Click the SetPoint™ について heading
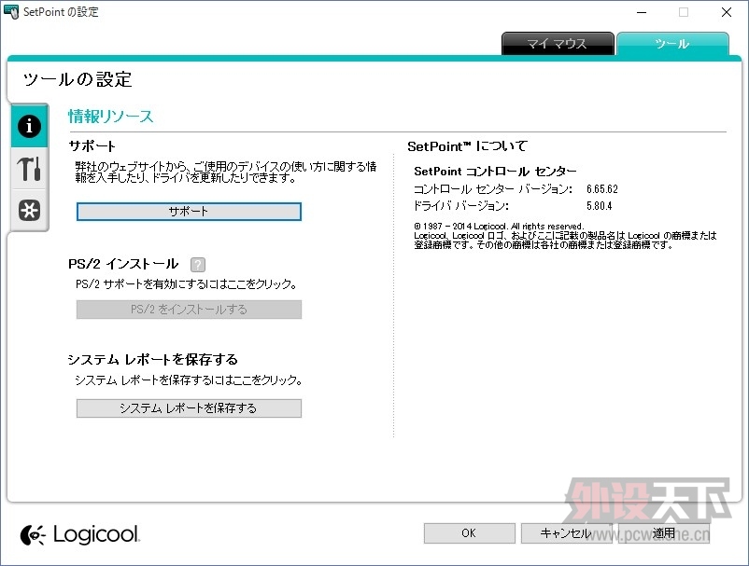 click(467, 146)
